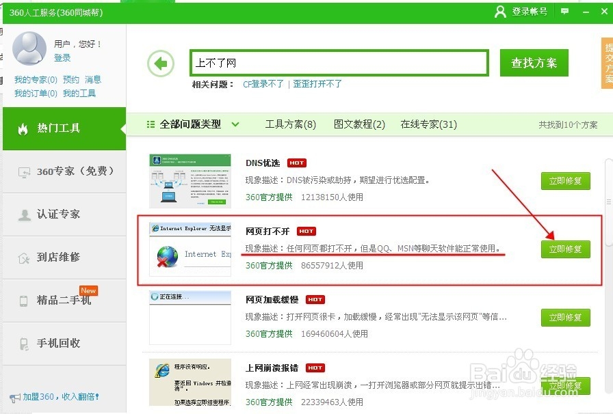
Task: Click the 网页打不开 title
Action: 268,231
